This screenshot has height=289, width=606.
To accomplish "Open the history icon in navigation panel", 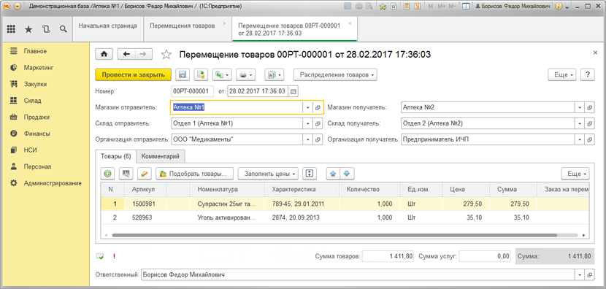I will coord(46,29).
